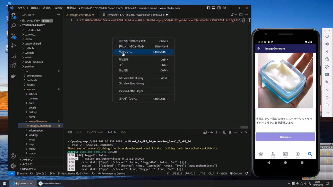333x187 pixels.
Task: Toggle primary sidebar layout button
Action: [x=208, y=8]
